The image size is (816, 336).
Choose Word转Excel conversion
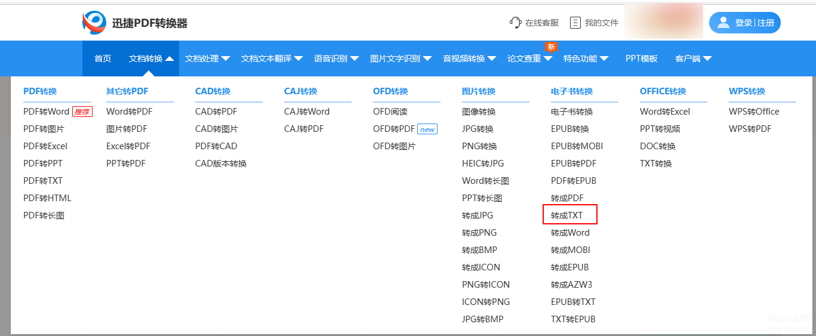665,112
